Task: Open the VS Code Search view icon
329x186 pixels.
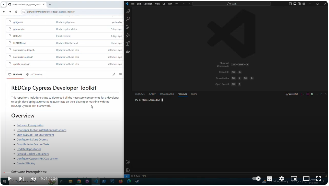Action: point(128,19)
